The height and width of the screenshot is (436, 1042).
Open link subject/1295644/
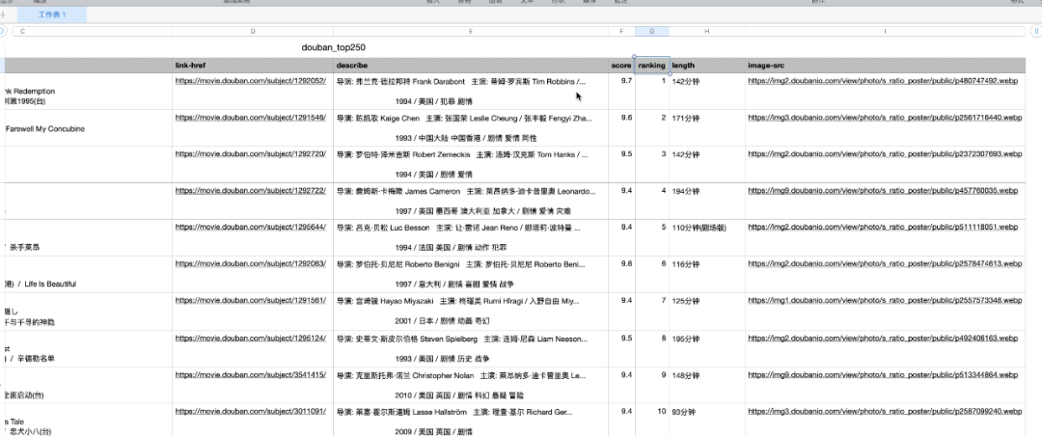point(251,228)
